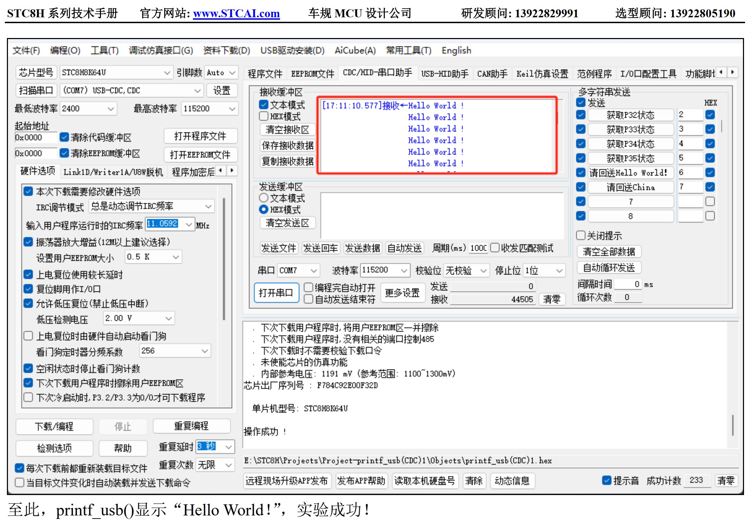Enable receive buffer HEX模式 checkbox
The height and width of the screenshot is (522, 753).
pyautogui.click(x=263, y=116)
